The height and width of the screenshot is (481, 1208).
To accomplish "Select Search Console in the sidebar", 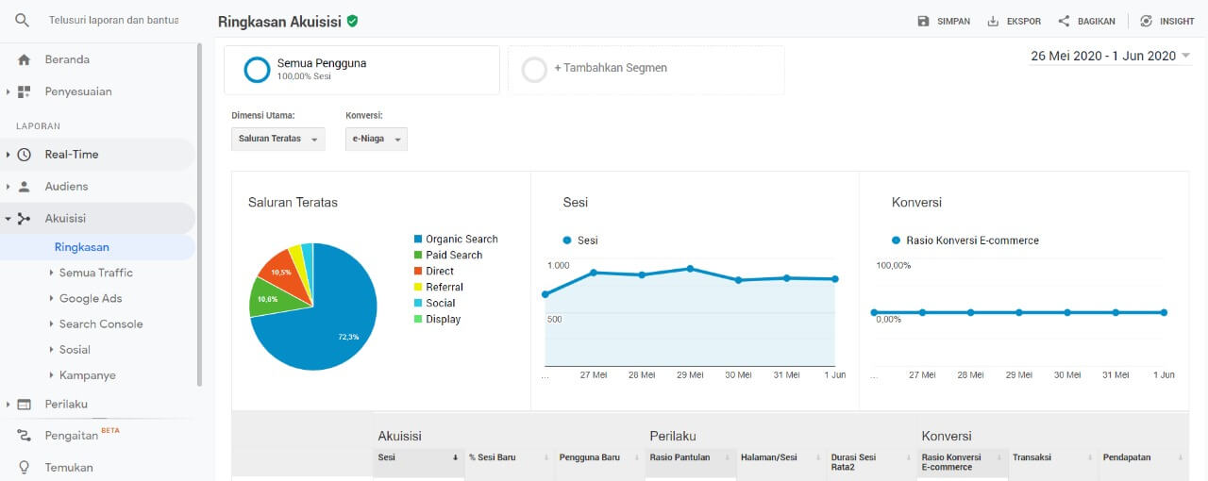I will (101, 323).
